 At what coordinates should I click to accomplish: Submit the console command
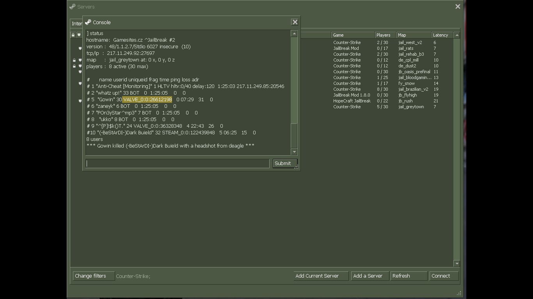click(285, 164)
